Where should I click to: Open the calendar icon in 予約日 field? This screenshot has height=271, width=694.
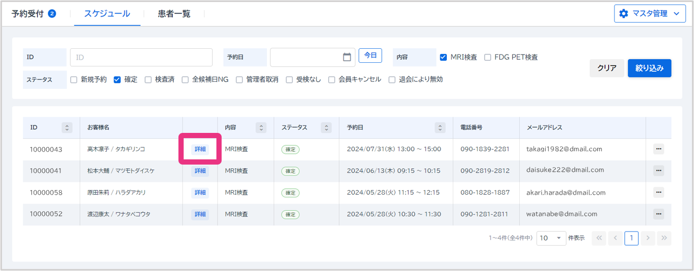(347, 57)
